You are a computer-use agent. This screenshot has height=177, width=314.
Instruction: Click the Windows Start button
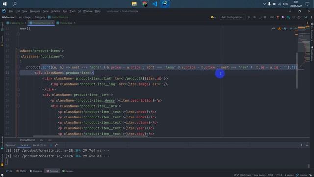click(5, 4)
